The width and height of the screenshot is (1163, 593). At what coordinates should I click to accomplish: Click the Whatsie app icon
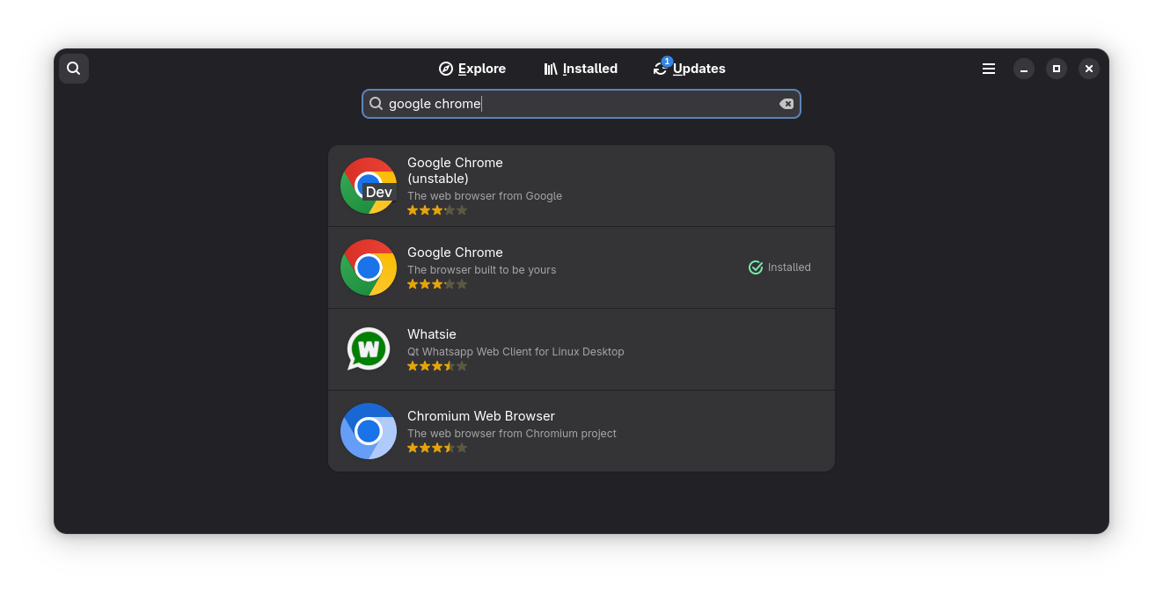pos(369,349)
